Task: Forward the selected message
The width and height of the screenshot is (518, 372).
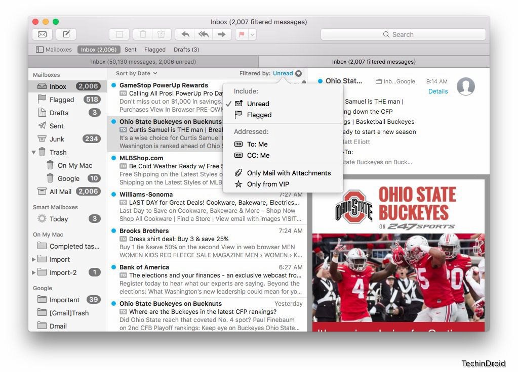Action: click(222, 34)
